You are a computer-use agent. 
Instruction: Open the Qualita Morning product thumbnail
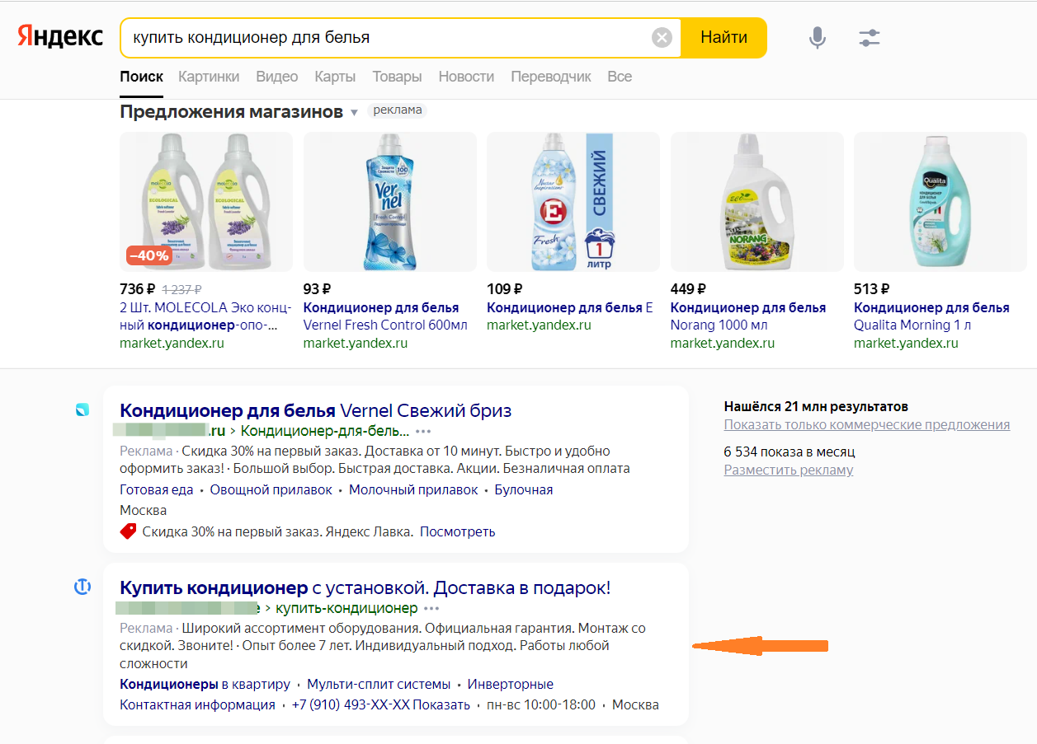[x=940, y=202]
